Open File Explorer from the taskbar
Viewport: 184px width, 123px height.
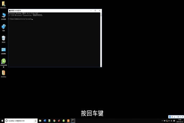pos(40,121)
